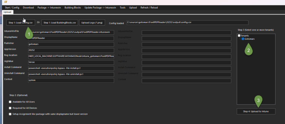Enable Available for All Users checkbox
285x124 pixels.
(x=10, y=102)
